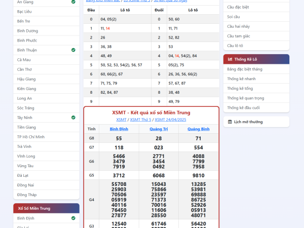The image size is (304, 228).
Task: Select TP Hồ Chí Minh from province list
Action: 31,137
